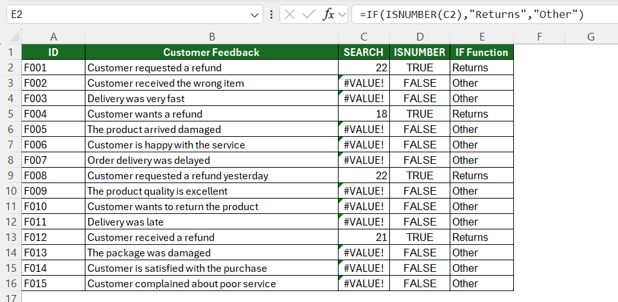Image resolution: width=618 pixels, height=302 pixels.
Task: Select column F header
Action: click(539, 37)
